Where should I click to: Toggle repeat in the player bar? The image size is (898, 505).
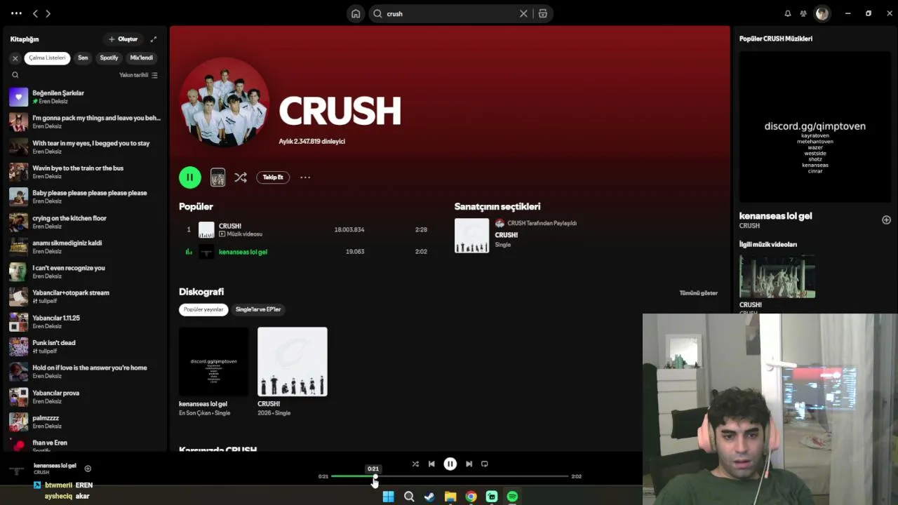coord(485,464)
